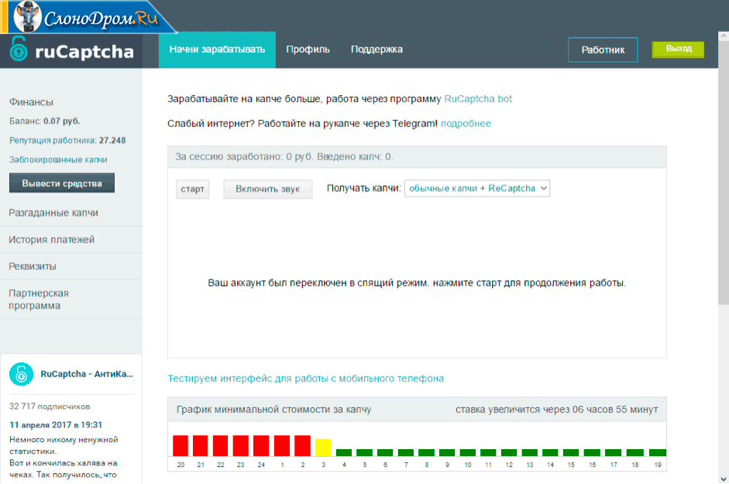This screenshot has width=729, height=484.
Task: Click the green bar for hour 12
Action: 509,452
